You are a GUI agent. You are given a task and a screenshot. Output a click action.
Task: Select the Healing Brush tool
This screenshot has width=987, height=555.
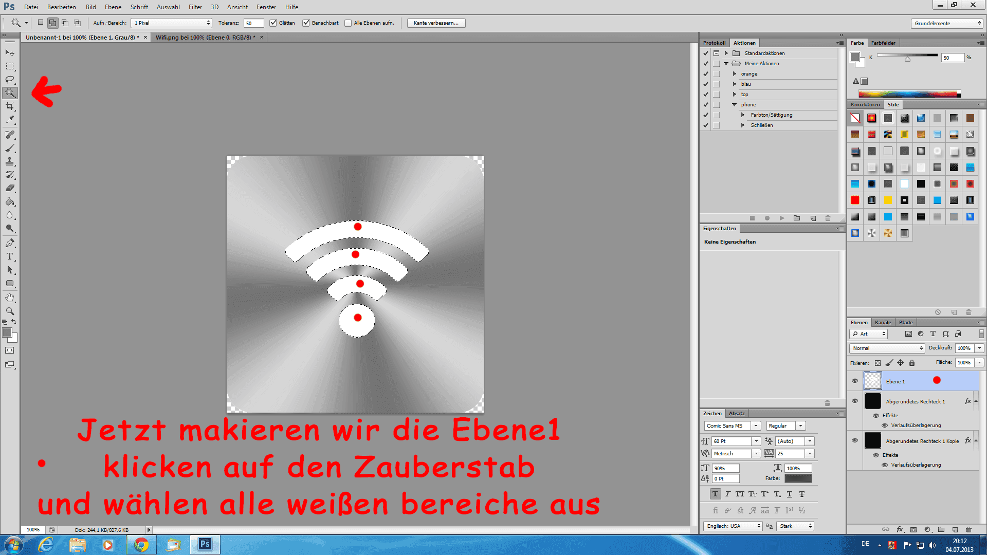pyautogui.click(x=10, y=135)
